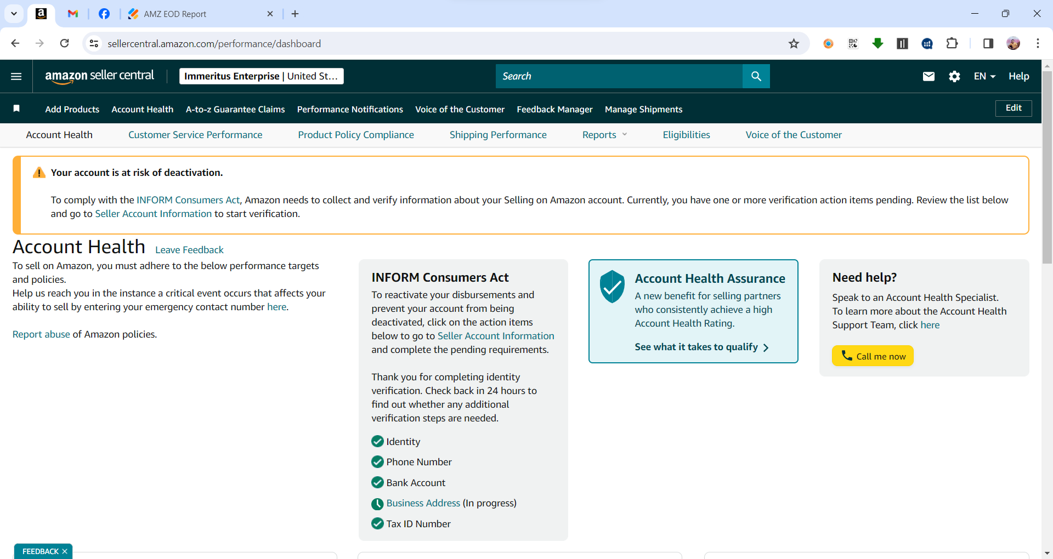Open the Amazon pinned browser tab

41,14
